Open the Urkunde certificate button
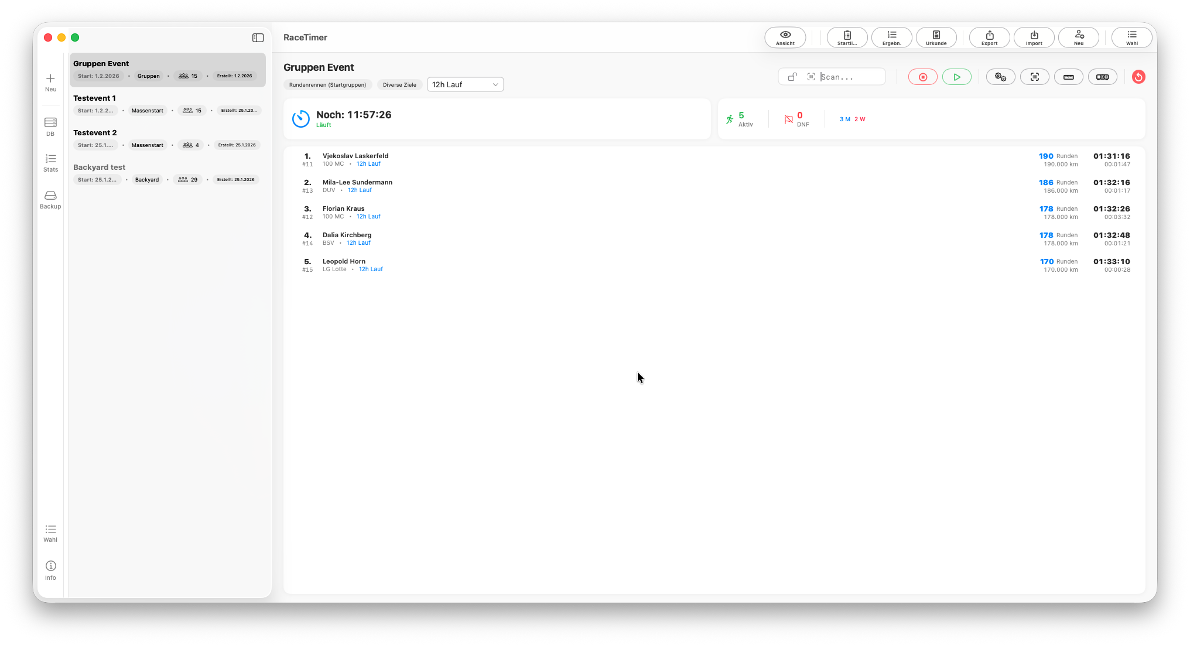Image resolution: width=1190 pixels, height=646 pixels. 936,37
